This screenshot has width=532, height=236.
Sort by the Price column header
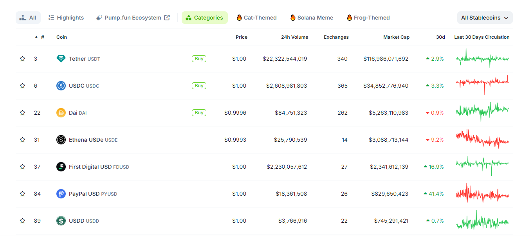click(x=242, y=37)
